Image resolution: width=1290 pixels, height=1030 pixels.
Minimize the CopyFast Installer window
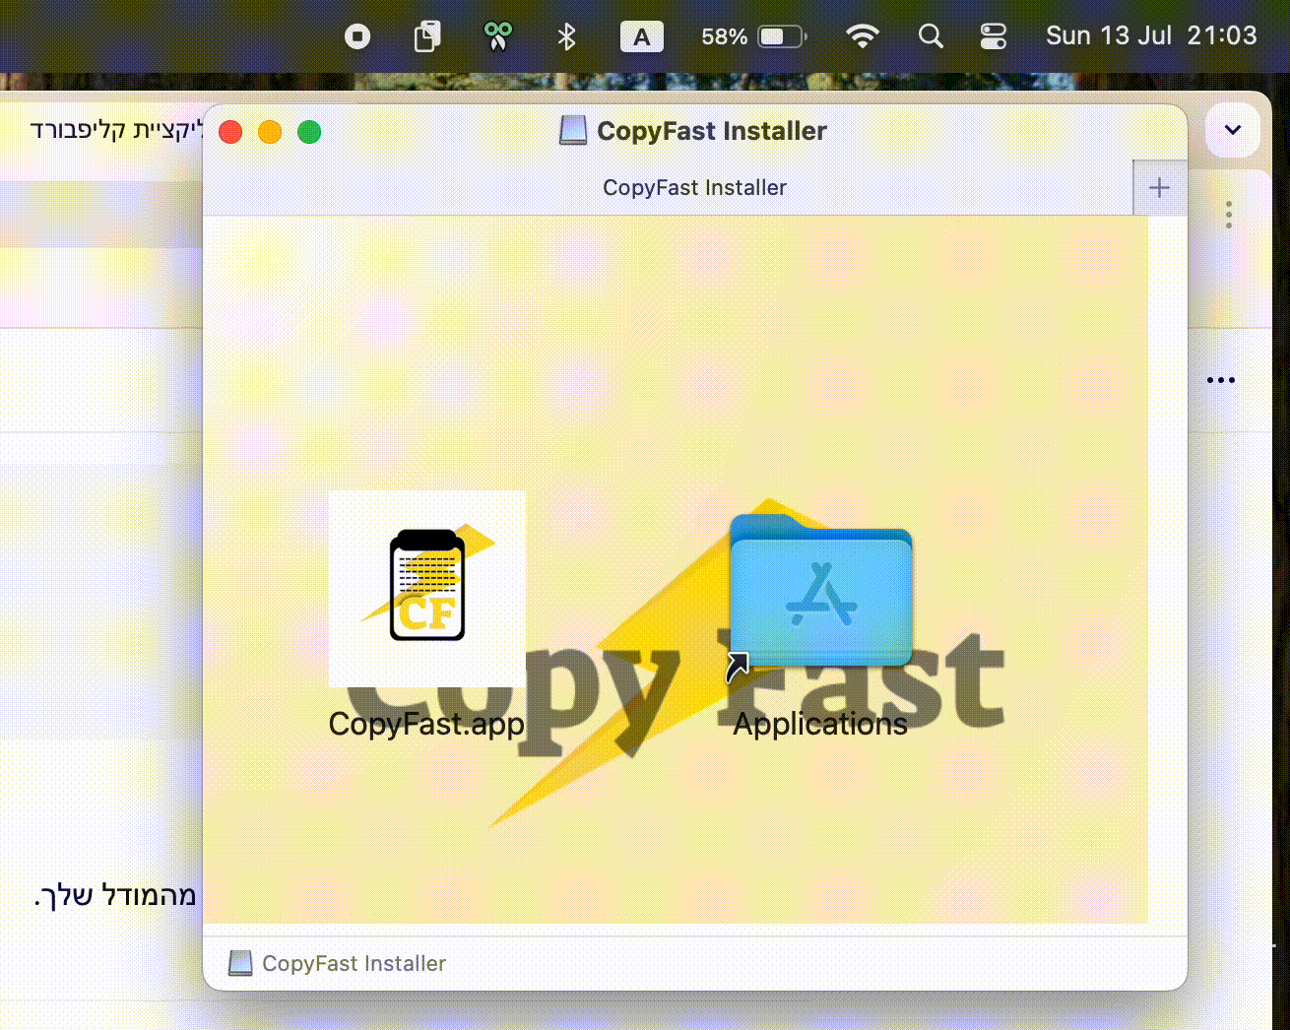(270, 132)
